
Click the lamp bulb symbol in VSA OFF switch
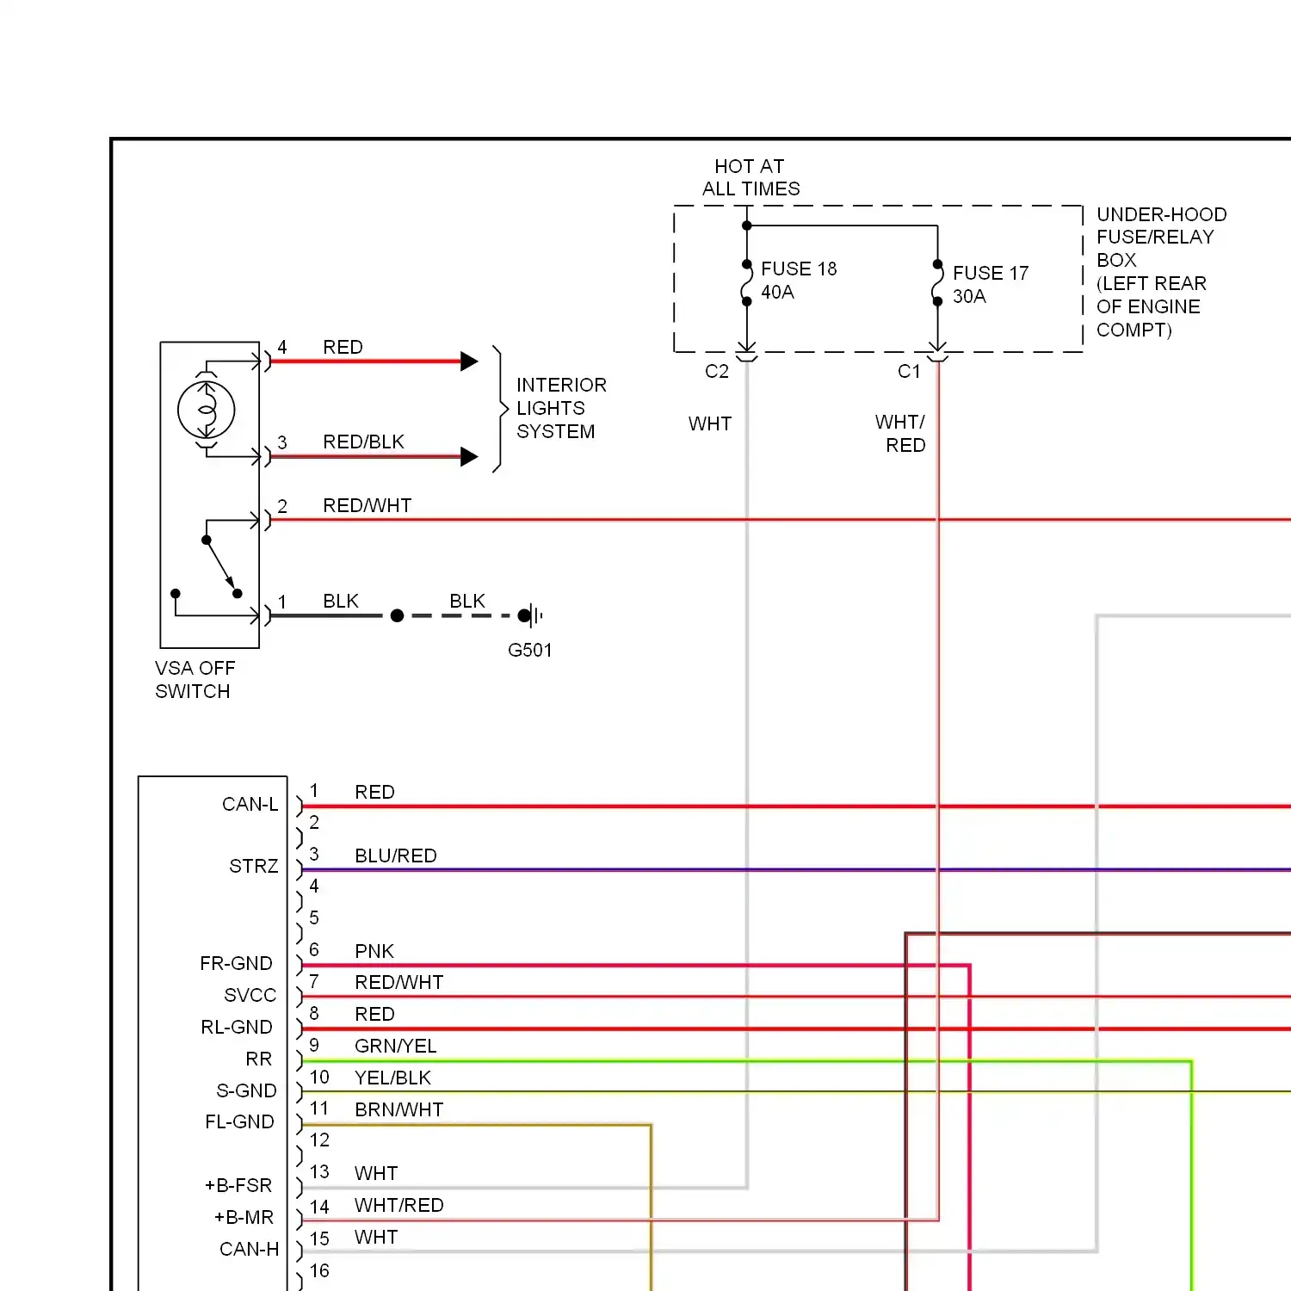pos(206,410)
